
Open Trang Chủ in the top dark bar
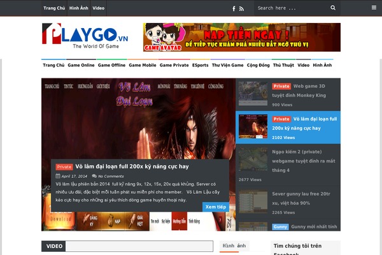pos(54,8)
